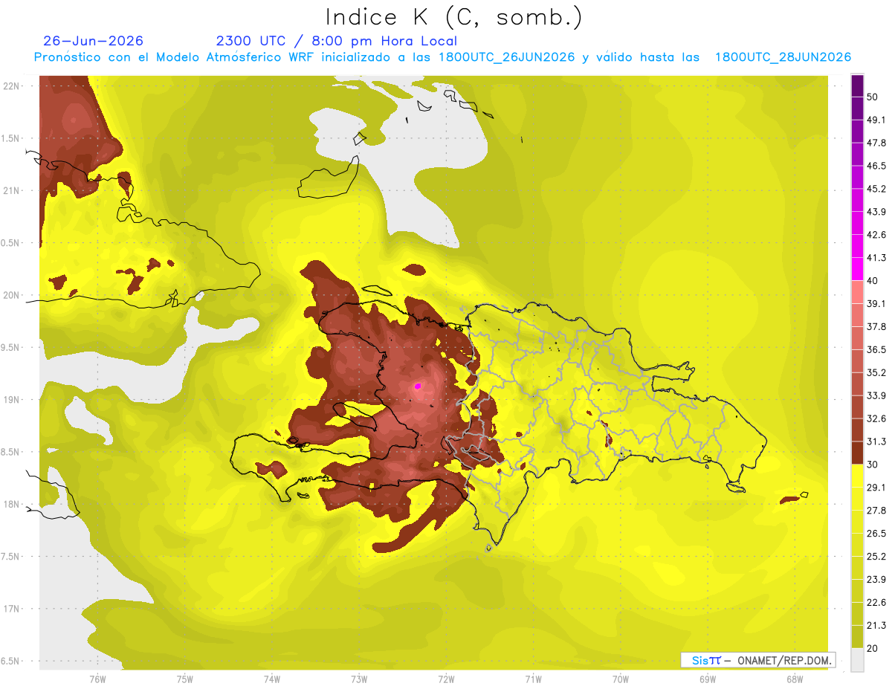This screenshot has width=892, height=689.
Task: Click the color scale label "31.3"
Action: click(876, 441)
